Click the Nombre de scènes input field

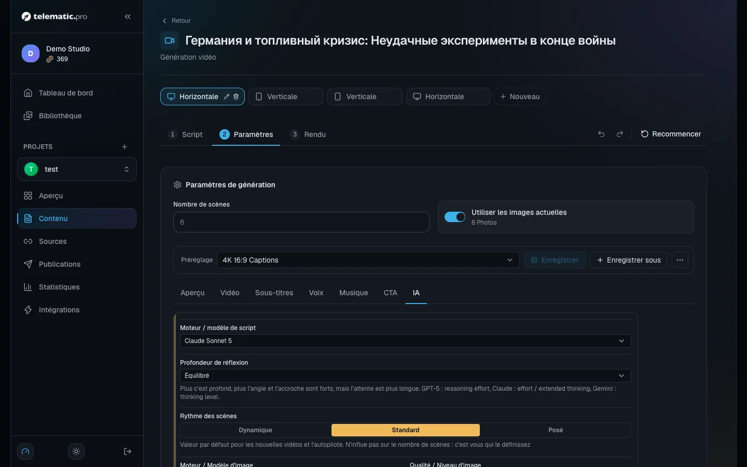pos(301,222)
